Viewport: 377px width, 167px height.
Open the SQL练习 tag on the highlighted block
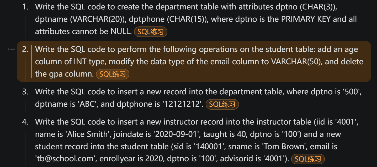point(113,74)
